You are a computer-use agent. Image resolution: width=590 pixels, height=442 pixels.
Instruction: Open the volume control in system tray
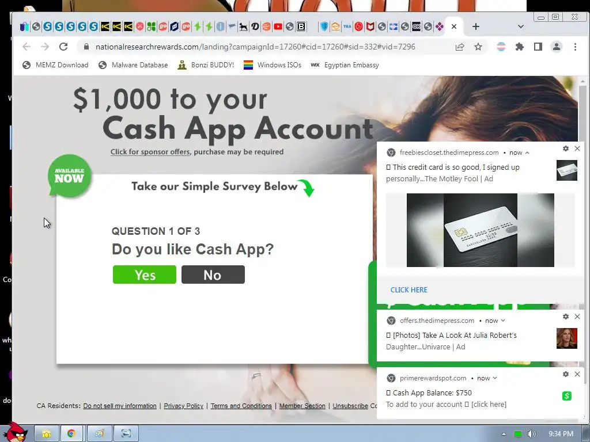[x=531, y=434]
